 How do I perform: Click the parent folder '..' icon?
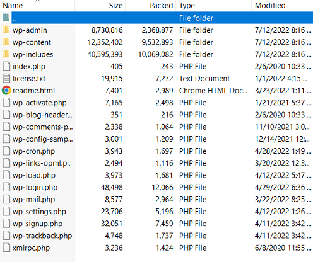[x=6, y=18]
